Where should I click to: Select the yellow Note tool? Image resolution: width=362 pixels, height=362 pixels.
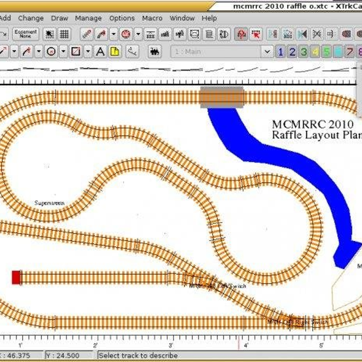115,52
